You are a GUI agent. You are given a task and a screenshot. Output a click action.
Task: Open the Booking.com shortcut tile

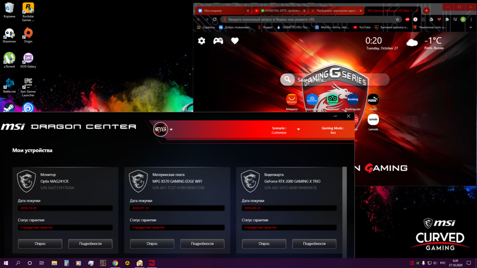point(353,100)
